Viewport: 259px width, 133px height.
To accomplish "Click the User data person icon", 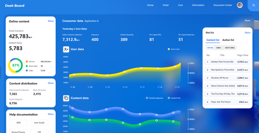I will [x=66, y=49].
